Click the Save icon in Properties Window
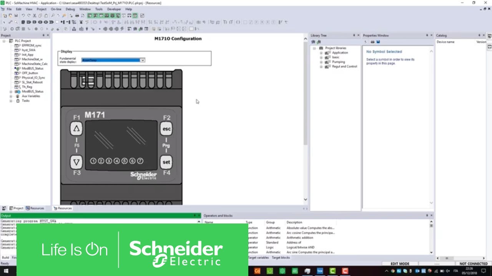The height and width of the screenshot is (276, 492). pos(378,42)
